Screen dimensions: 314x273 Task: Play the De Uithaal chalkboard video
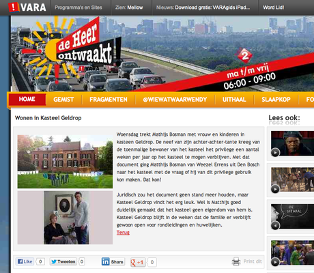[275, 225]
